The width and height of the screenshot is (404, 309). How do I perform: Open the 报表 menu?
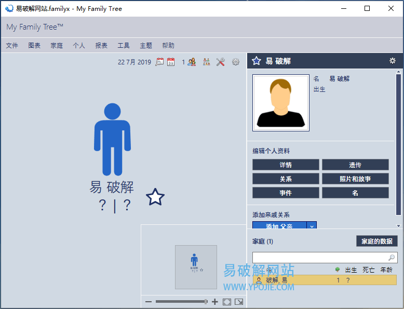pos(101,46)
